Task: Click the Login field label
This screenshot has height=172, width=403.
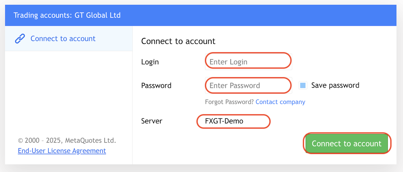Action: [x=150, y=62]
